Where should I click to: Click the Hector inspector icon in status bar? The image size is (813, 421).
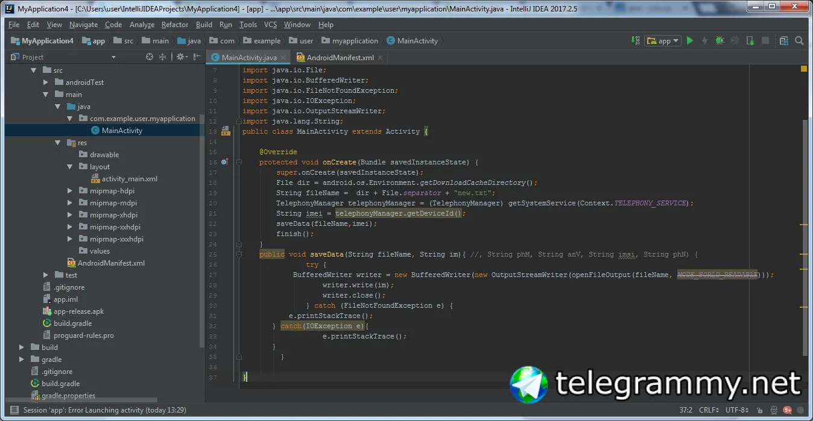click(774, 410)
